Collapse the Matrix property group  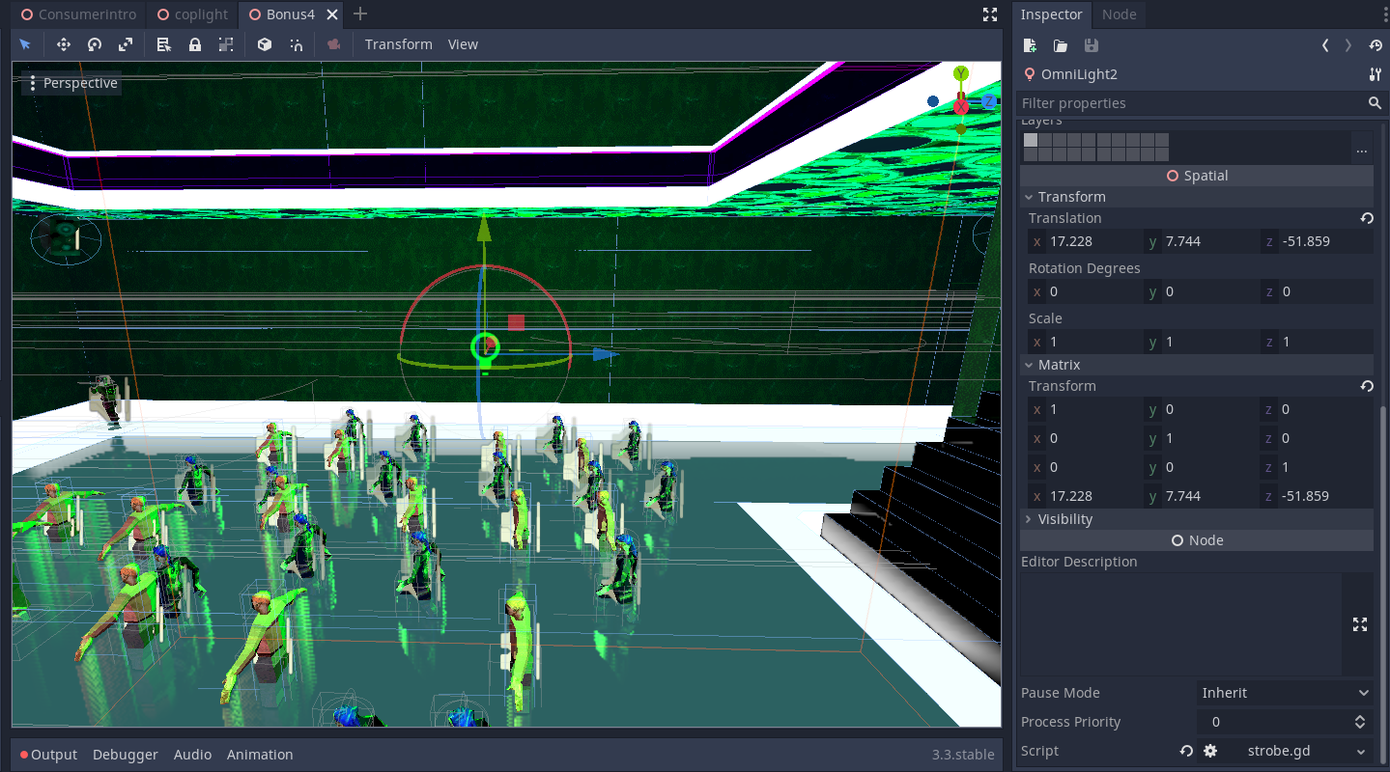1197,365
